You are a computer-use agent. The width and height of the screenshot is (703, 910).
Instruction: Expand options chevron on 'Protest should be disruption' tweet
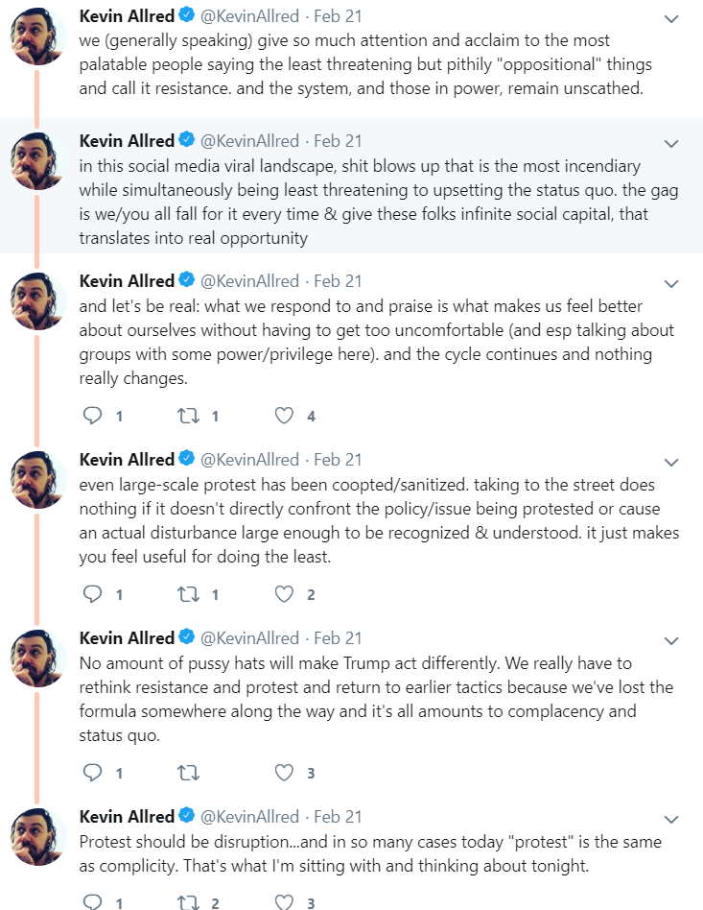pos(671,820)
